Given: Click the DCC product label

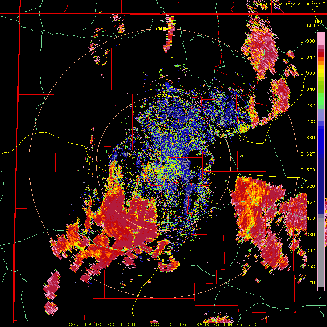Looking at the screenshot, I should click(x=319, y=22).
